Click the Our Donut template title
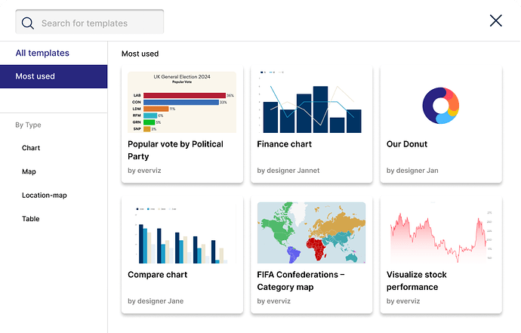The width and height of the screenshot is (521, 333). (x=407, y=144)
